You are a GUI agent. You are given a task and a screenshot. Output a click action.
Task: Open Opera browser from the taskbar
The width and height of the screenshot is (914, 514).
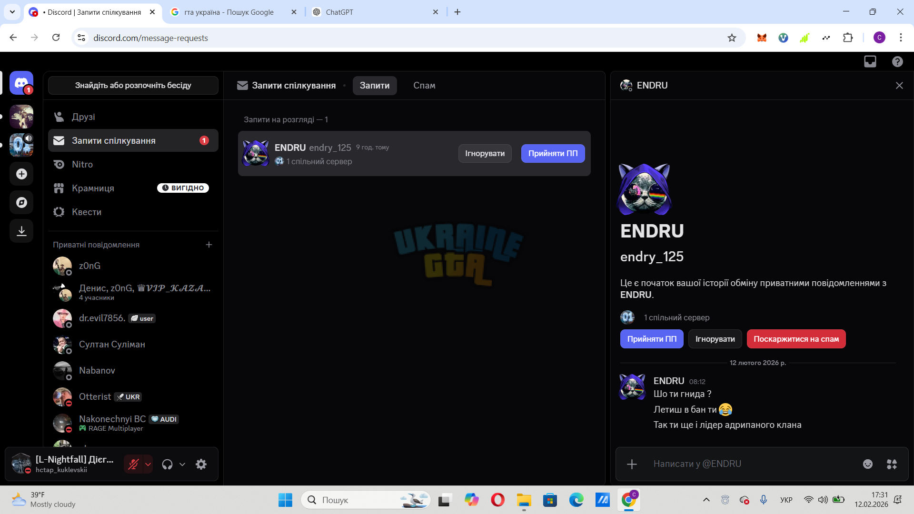497,500
